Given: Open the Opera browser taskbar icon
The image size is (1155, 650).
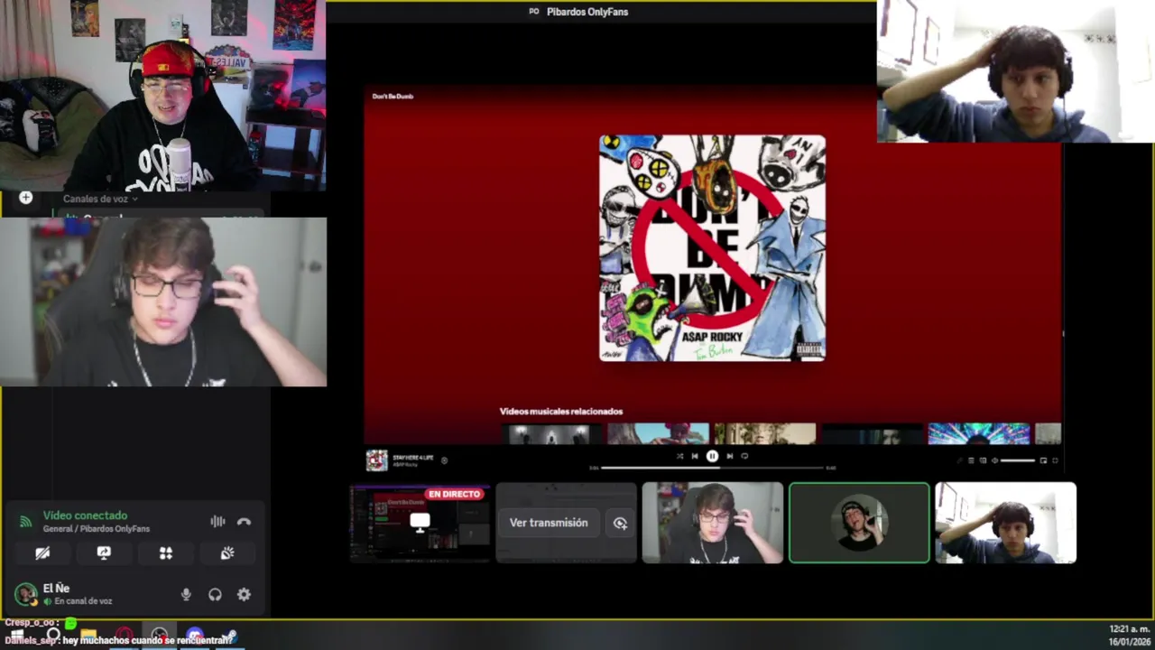Looking at the screenshot, I should point(124,635).
